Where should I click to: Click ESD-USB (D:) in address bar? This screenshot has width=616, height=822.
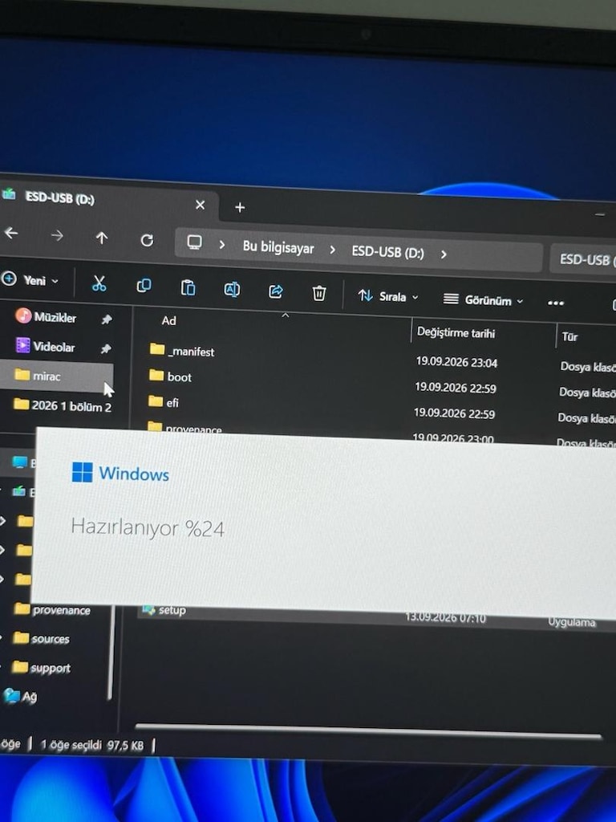[387, 252]
